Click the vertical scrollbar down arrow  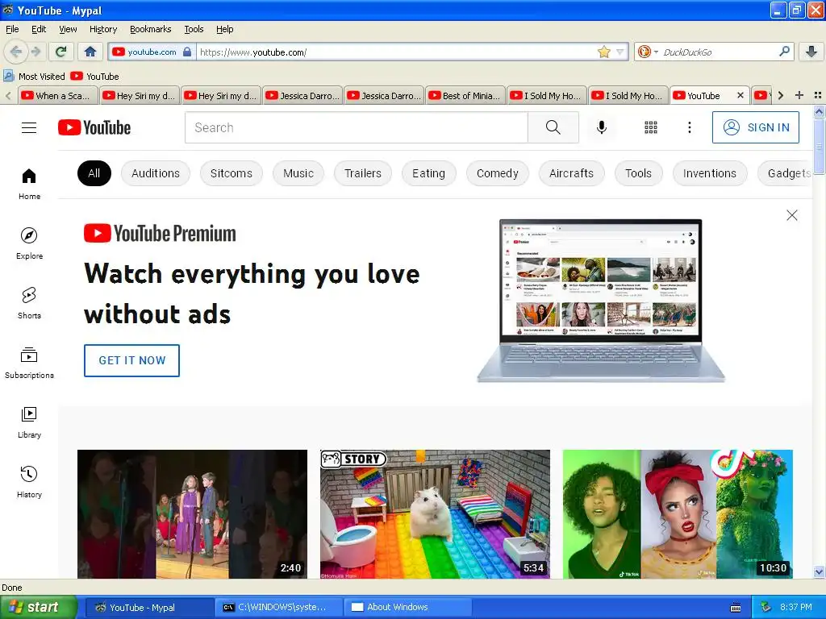pyautogui.click(x=820, y=572)
